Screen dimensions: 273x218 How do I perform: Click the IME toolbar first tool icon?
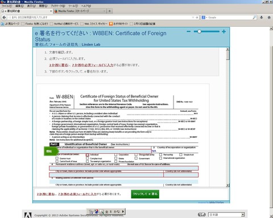(x=91, y=212)
